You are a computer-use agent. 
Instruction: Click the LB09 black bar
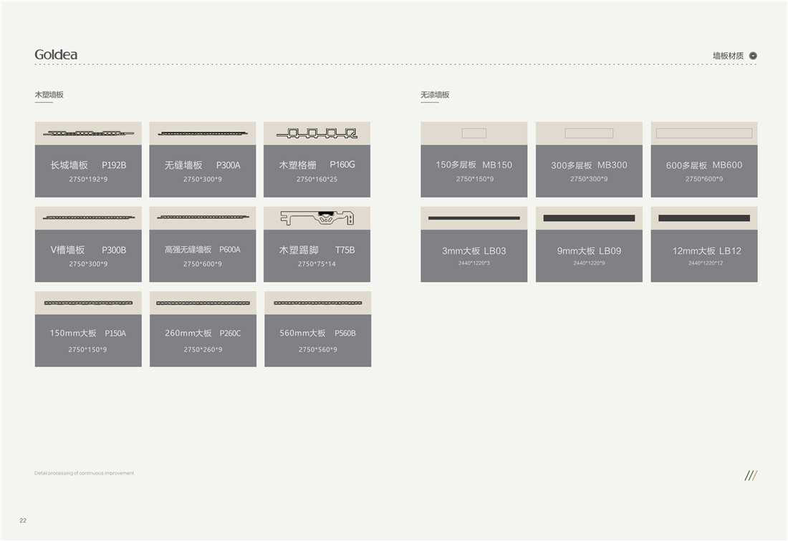coord(589,218)
